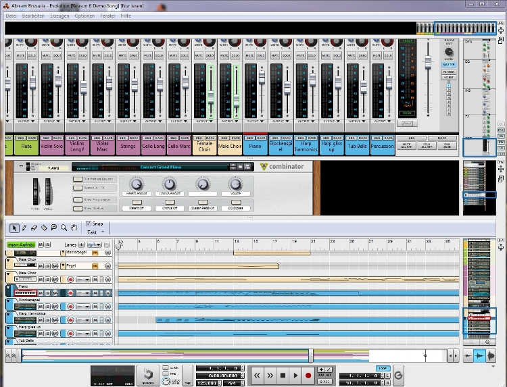Click the master level fader
The width and height of the screenshot is (507, 387).
[427, 61]
